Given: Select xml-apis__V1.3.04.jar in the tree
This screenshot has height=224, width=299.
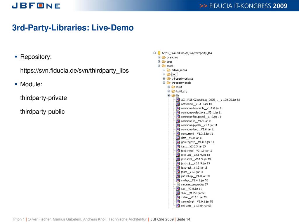Looking at the screenshot, I should 196,206.
